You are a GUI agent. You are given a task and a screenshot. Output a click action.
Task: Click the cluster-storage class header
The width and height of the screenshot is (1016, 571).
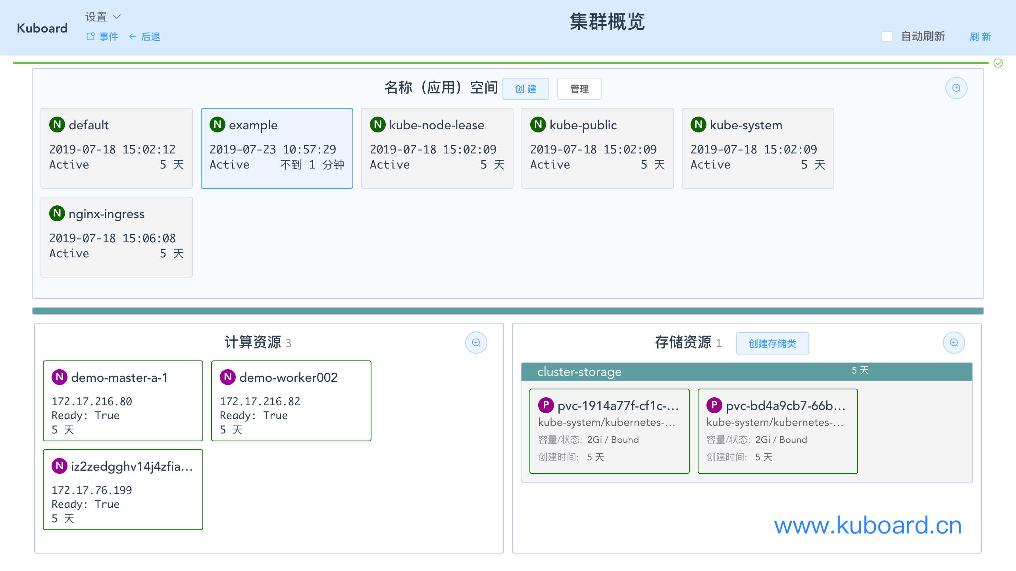[x=747, y=372]
